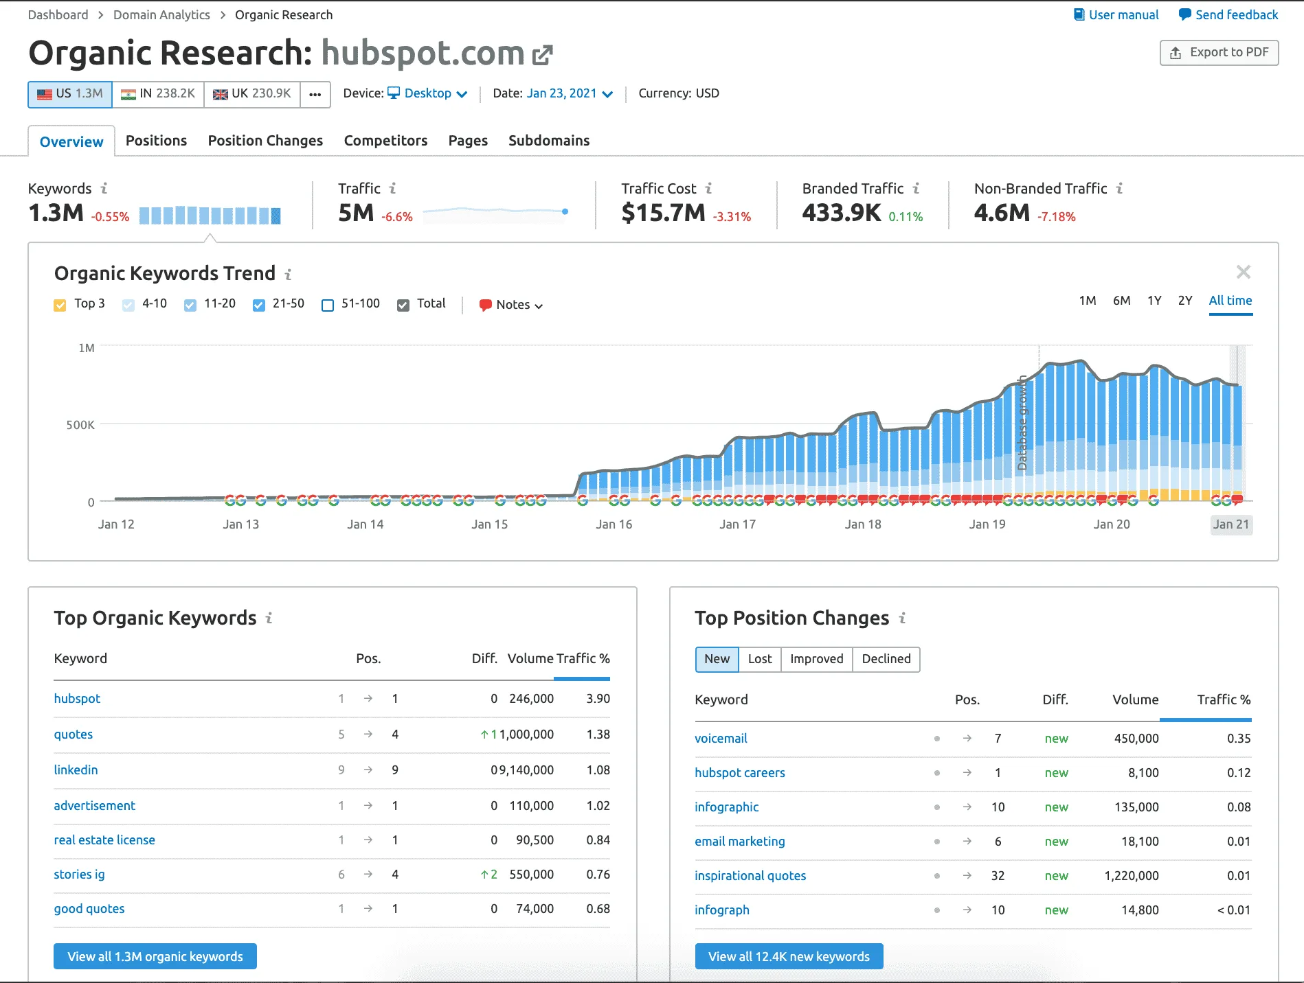Click the arrow icon in voicemail row
Screen dimensions: 1304x983
pyautogui.click(x=967, y=739)
